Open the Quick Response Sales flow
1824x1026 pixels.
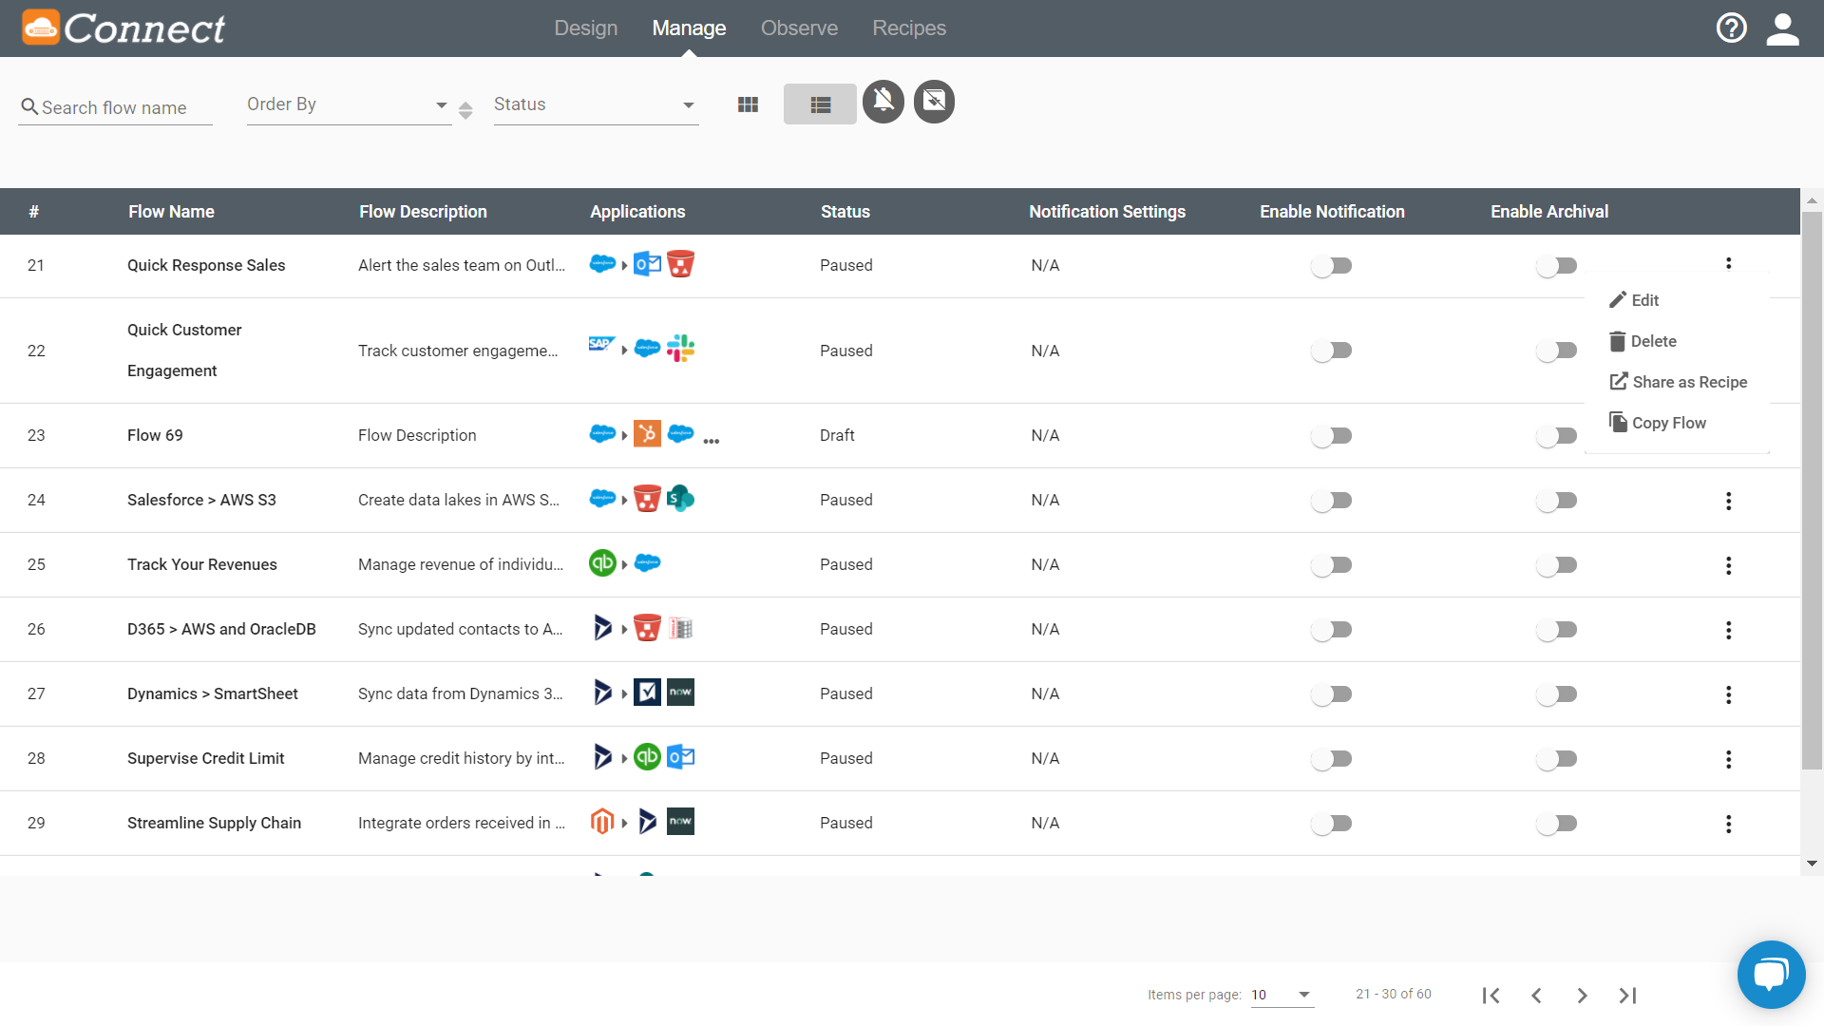206,265
